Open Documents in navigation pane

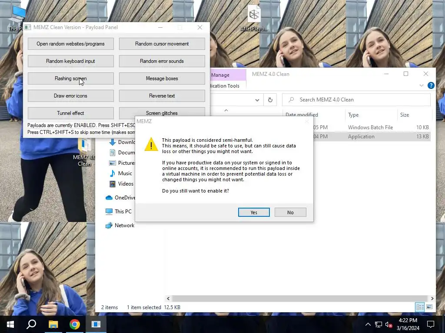(x=122, y=153)
